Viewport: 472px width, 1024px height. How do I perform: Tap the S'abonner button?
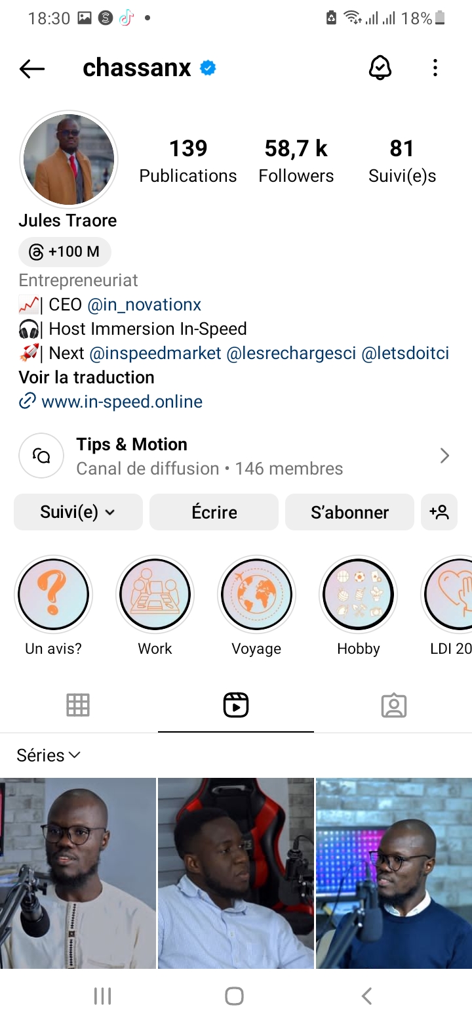(x=349, y=512)
